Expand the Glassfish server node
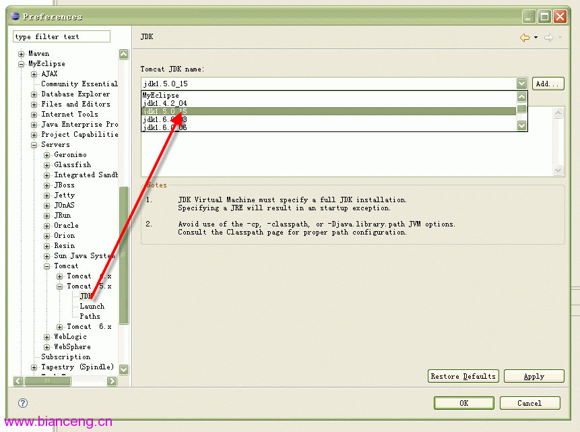580x432 pixels. point(47,165)
